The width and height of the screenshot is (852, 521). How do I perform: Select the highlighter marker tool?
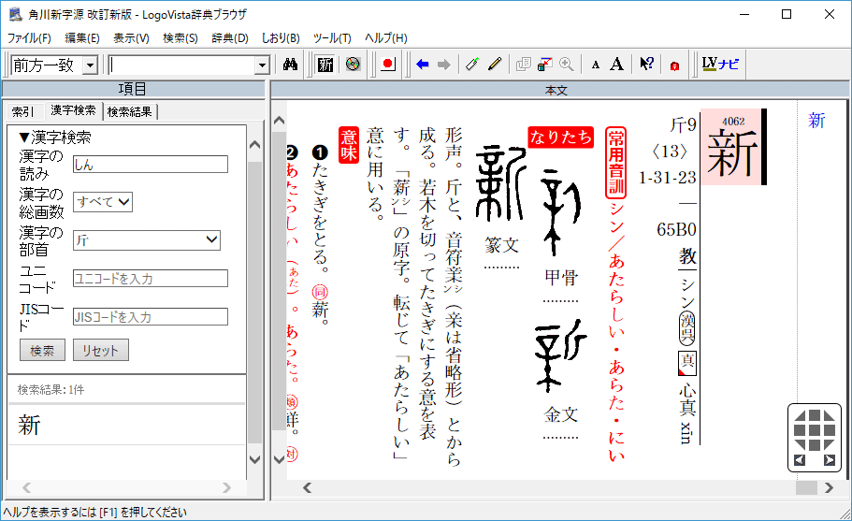coord(472,65)
